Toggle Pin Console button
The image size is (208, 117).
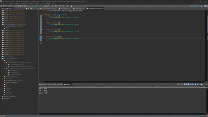(195, 84)
